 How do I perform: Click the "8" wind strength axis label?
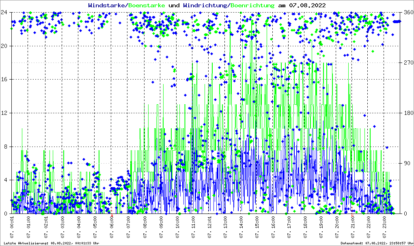6,147
